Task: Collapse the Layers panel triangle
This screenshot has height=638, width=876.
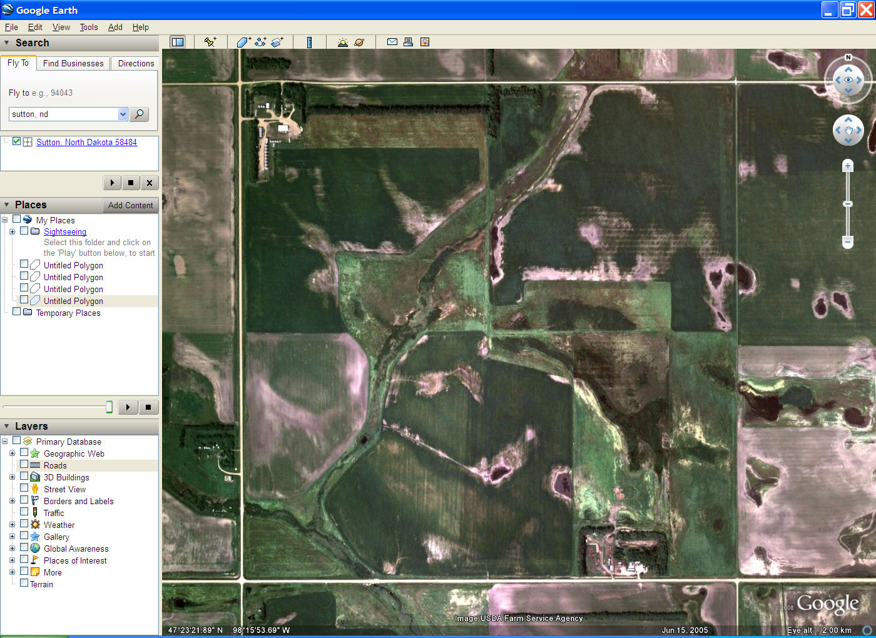Action: coord(7,426)
